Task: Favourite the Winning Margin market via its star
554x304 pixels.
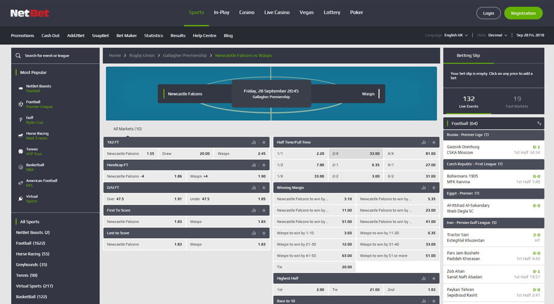Action: point(434,187)
